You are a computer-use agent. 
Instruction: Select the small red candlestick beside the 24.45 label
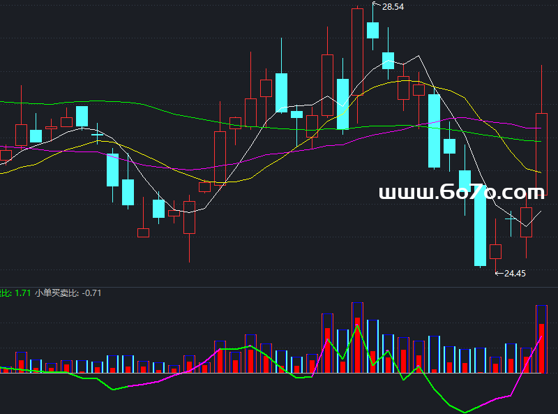[496, 251]
